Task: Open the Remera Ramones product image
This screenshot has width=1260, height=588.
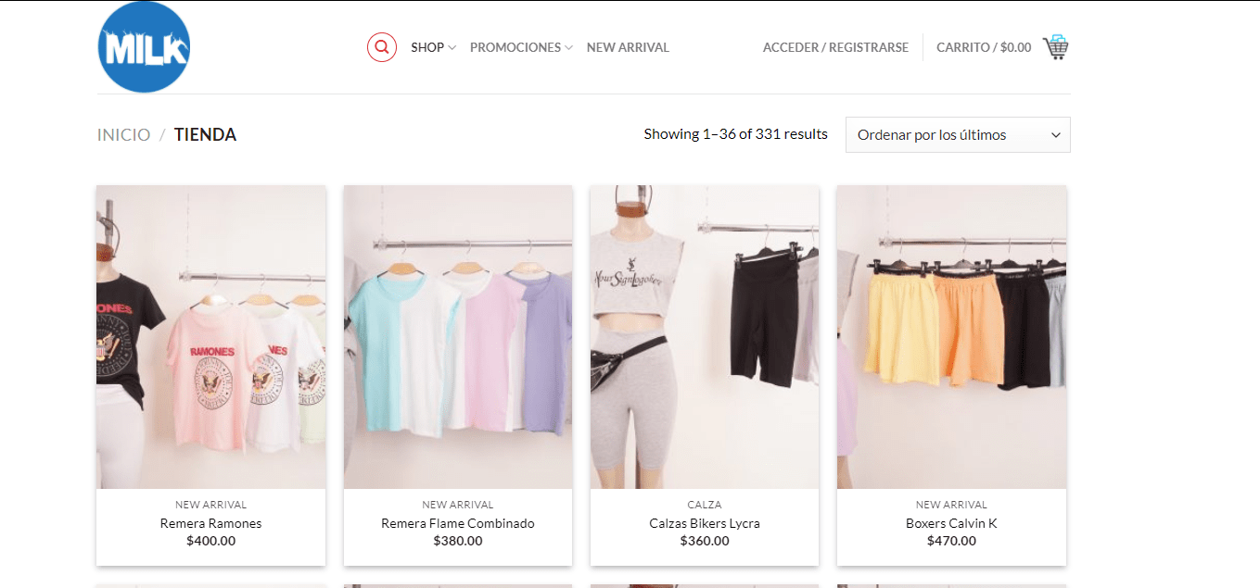Action: [211, 337]
